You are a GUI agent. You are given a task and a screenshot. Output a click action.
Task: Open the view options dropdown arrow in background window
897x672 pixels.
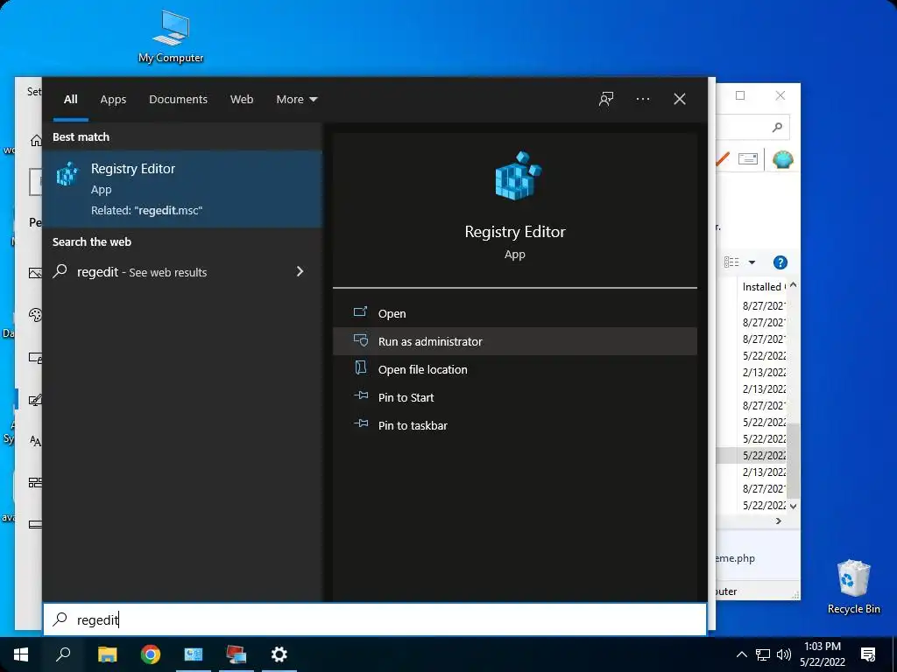752,262
